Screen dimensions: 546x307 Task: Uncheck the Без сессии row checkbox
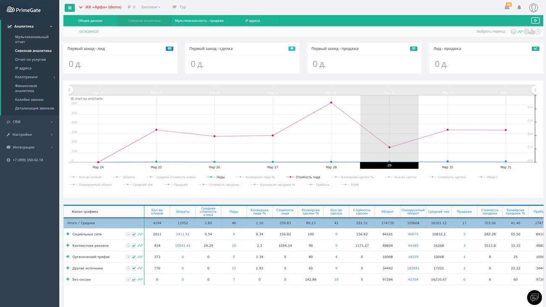134,280
